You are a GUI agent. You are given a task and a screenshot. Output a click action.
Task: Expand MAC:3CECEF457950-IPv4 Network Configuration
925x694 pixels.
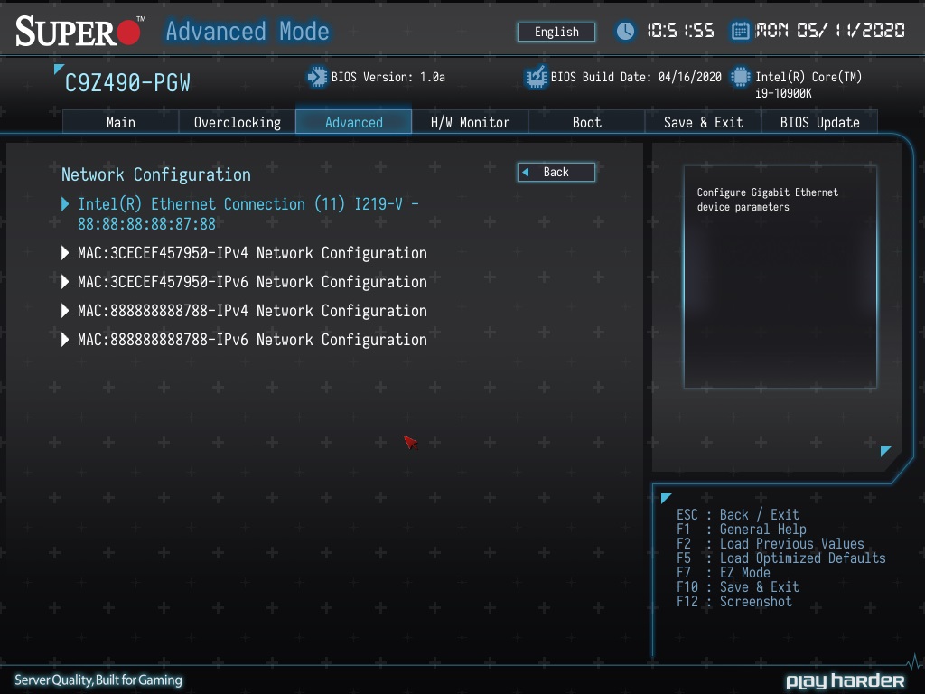251,253
